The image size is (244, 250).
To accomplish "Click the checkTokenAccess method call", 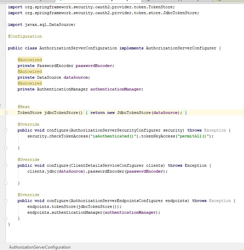I will (x=69, y=136).
